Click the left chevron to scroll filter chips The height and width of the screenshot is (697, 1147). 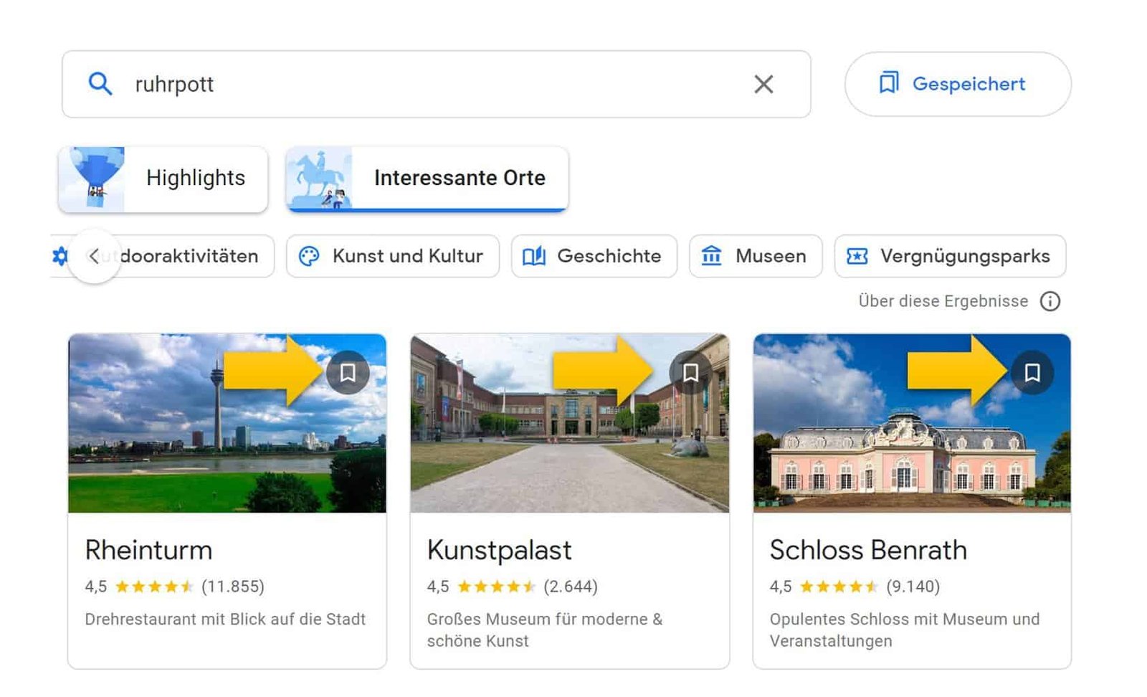(x=95, y=256)
